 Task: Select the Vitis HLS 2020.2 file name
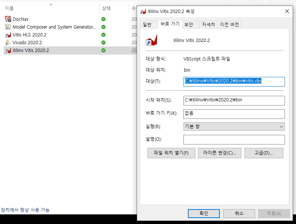coord(29,35)
